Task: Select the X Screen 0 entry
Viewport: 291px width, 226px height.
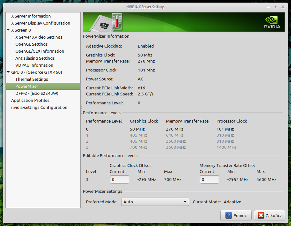Action: [x=21, y=30]
